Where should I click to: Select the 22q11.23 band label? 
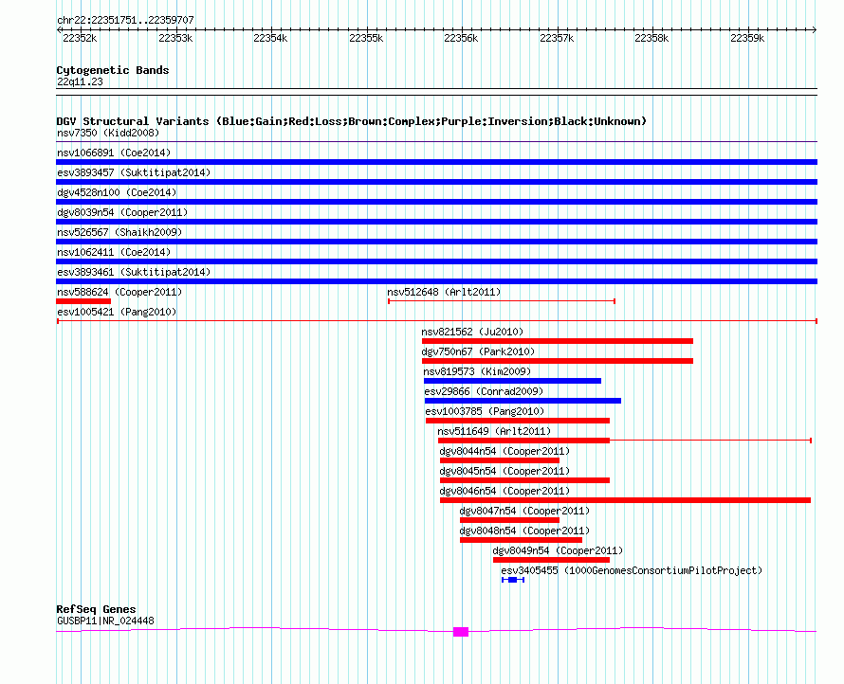tap(80, 81)
